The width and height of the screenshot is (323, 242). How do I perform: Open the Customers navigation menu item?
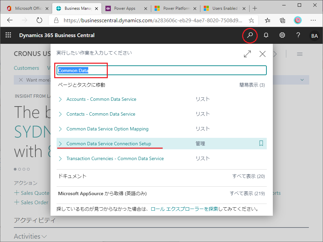pos(26,68)
